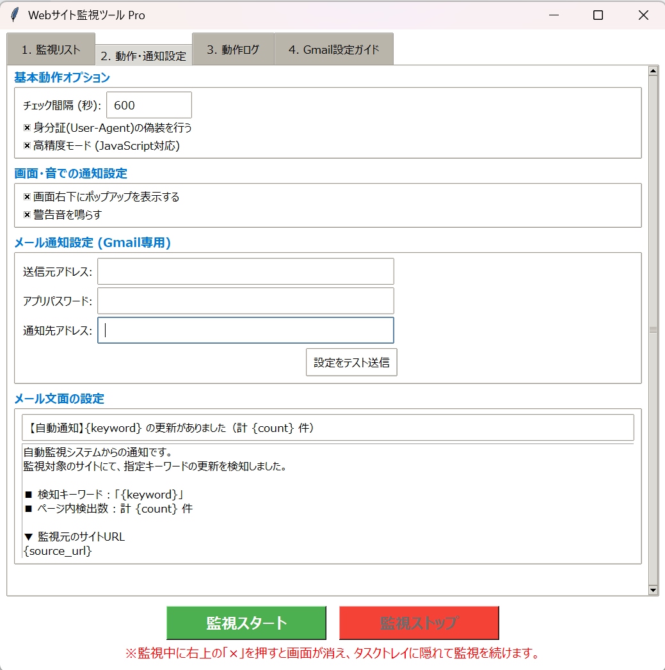The height and width of the screenshot is (670, 665).
Task: Maximize the Webサイト監視ツール Pro window
Action: point(598,15)
